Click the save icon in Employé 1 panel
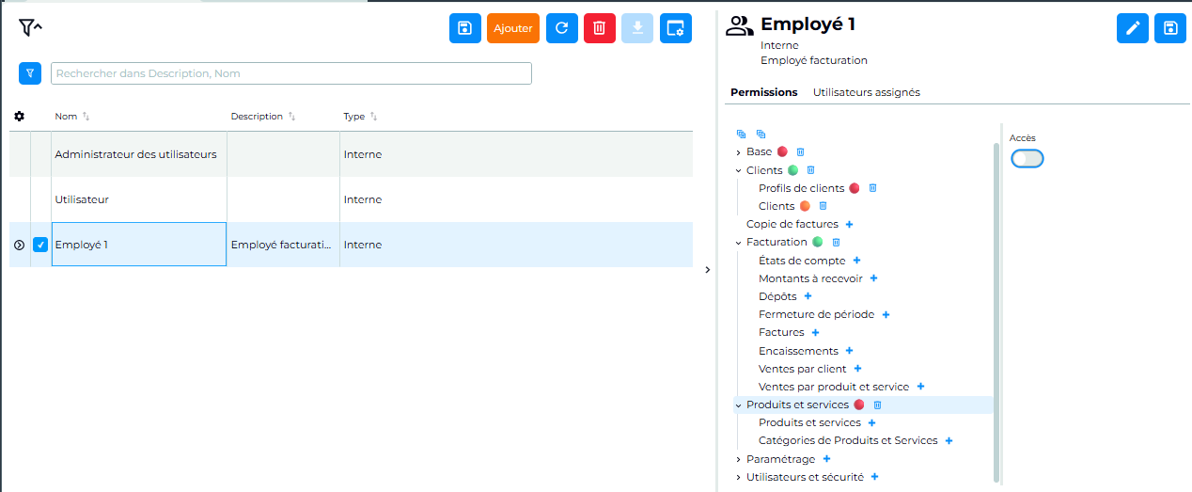The height and width of the screenshot is (492, 1192). click(x=1170, y=28)
